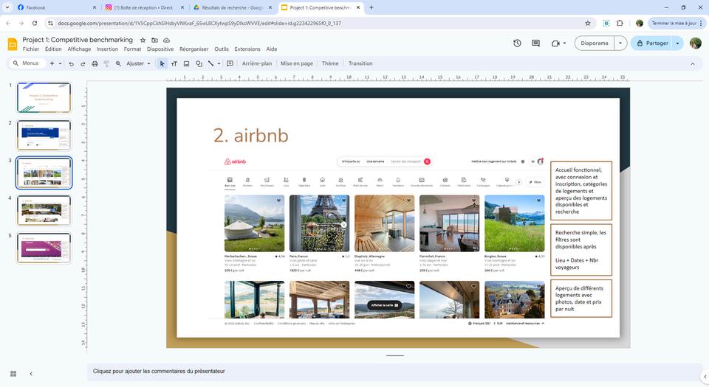Open the Partager options dropdown arrow
Image resolution: width=709 pixels, height=387 pixels.
[677, 43]
